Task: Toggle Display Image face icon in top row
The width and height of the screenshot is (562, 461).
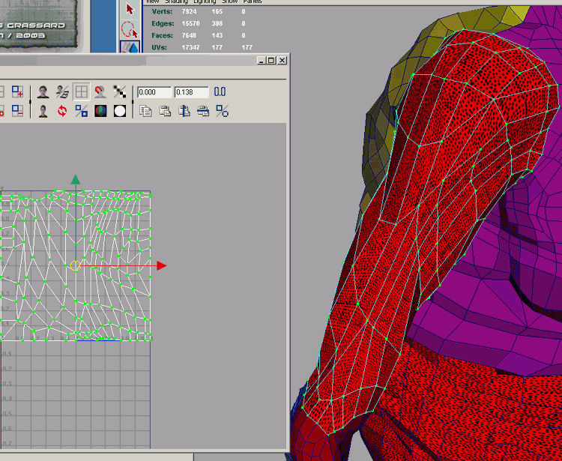Action: 43,92
